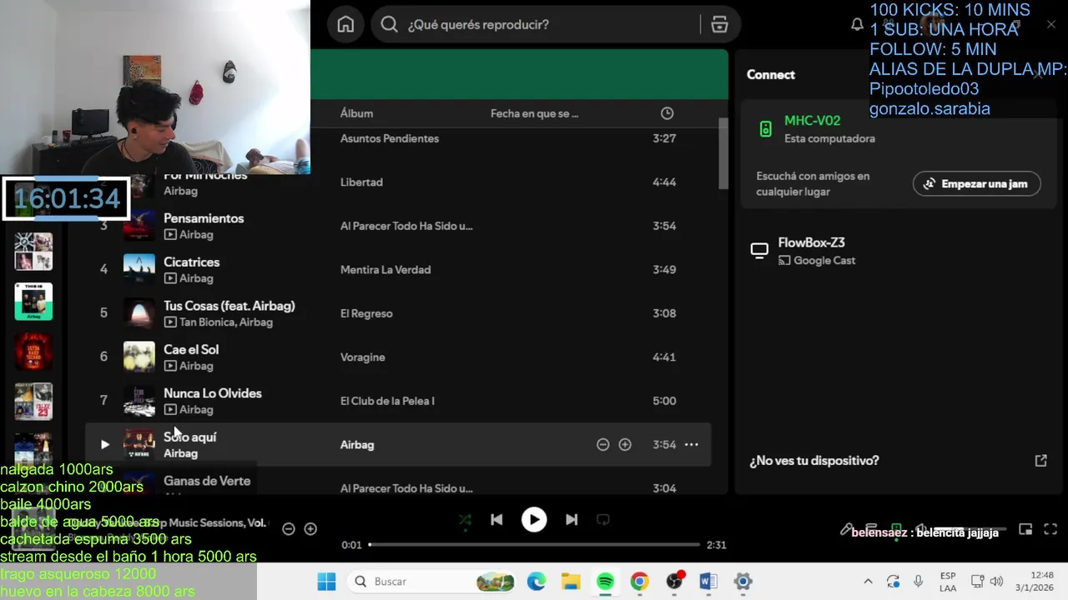Go to Spotify Home icon

(345, 24)
